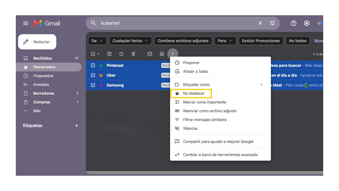
Task: Open Compras folder
Action: (x=49, y=102)
